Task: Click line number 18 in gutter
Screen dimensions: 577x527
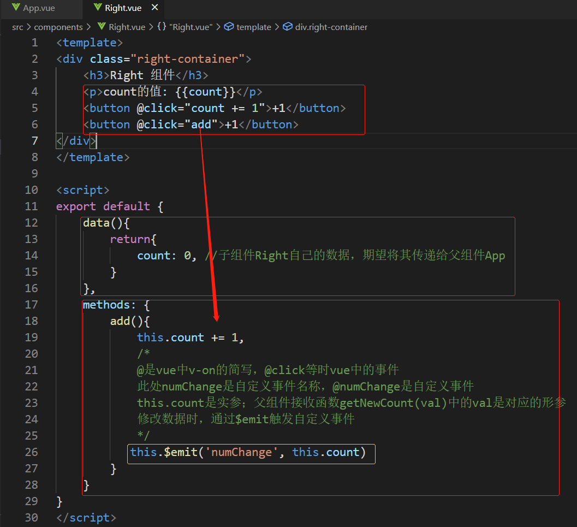Action: click(x=31, y=321)
